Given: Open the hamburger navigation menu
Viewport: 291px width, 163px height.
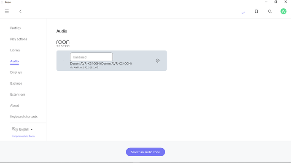Looking at the screenshot, I should coord(7,11).
